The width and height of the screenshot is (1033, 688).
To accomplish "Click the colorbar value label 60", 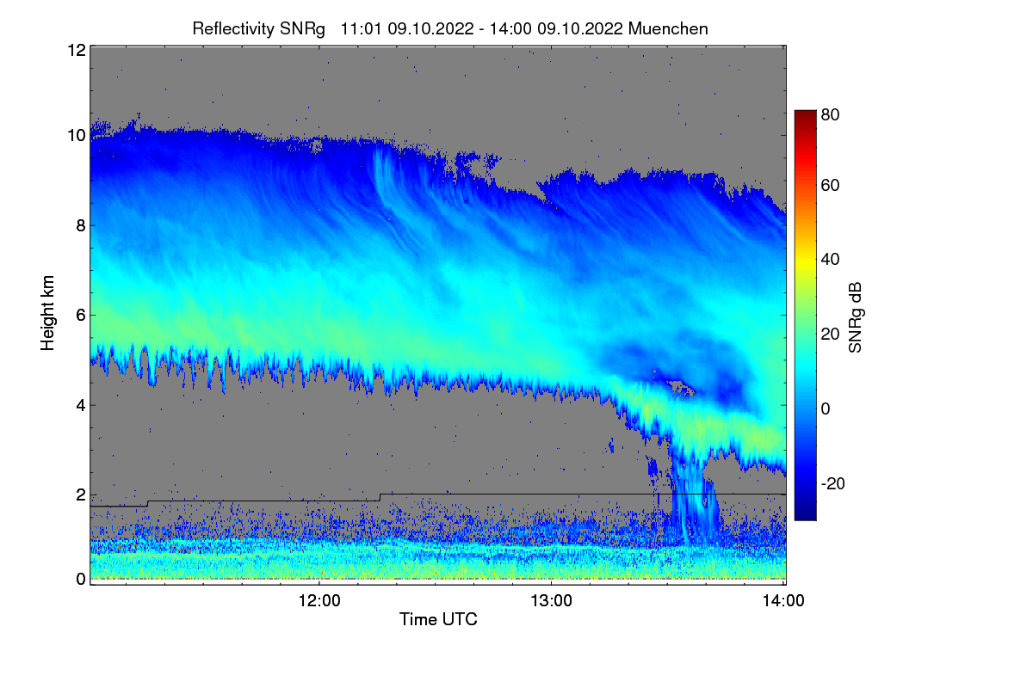I will [x=831, y=186].
